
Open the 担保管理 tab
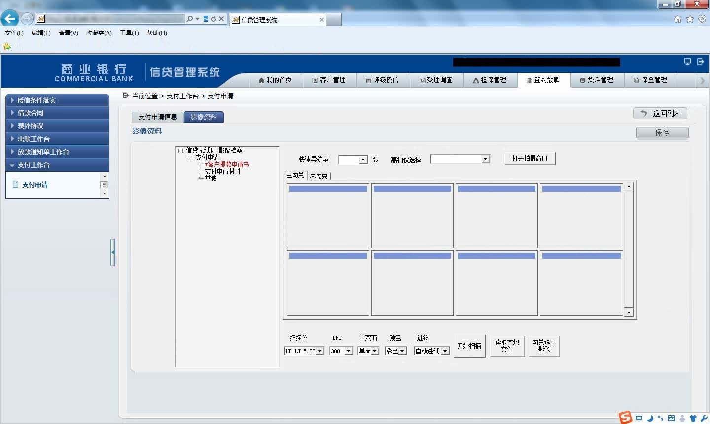[x=490, y=80]
